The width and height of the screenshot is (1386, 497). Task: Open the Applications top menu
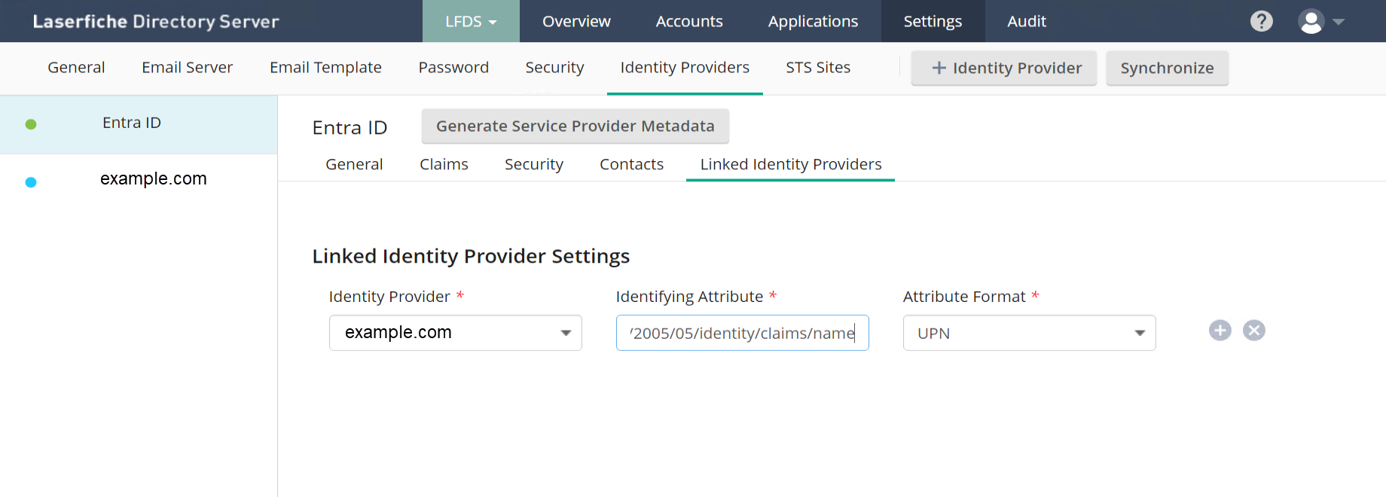point(813,21)
